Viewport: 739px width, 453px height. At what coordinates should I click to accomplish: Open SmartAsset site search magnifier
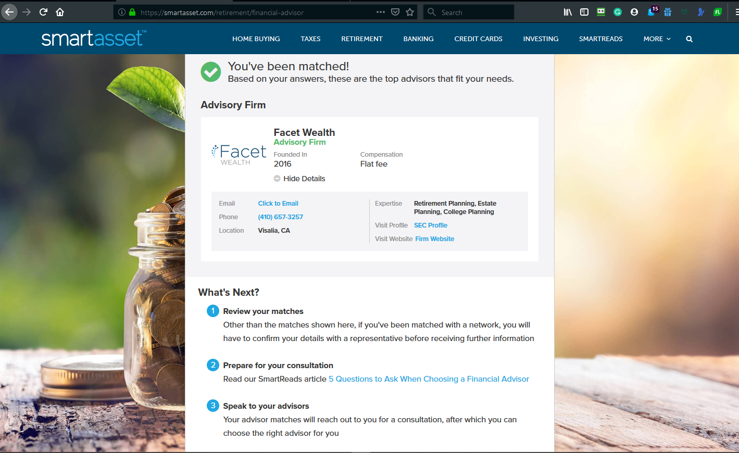pyautogui.click(x=689, y=39)
